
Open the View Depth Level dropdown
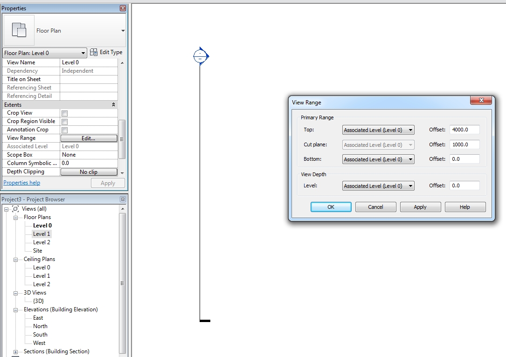[378, 186]
